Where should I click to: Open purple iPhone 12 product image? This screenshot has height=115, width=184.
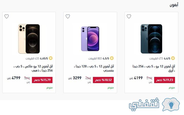[x=90, y=39]
